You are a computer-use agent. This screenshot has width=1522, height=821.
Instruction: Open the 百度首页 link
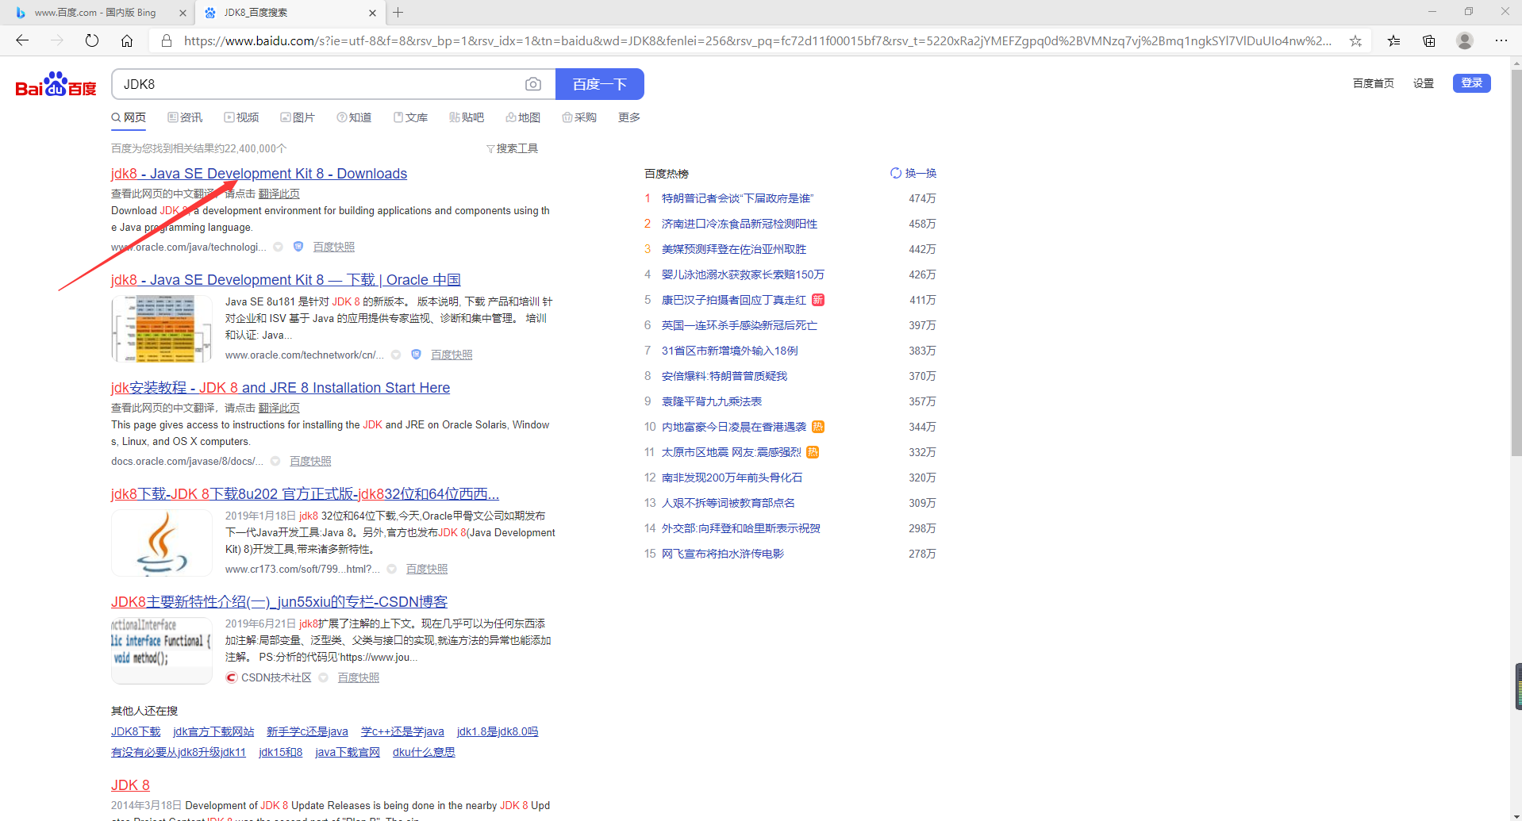tap(1374, 83)
